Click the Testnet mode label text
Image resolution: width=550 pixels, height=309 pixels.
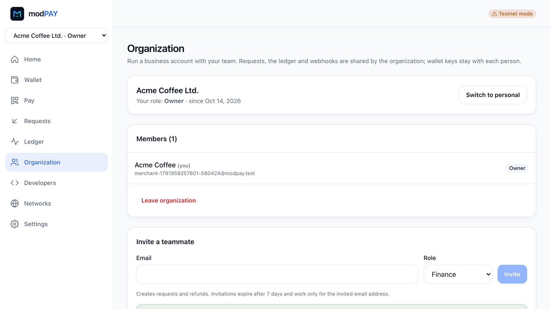pyautogui.click(x=516, y=14)
